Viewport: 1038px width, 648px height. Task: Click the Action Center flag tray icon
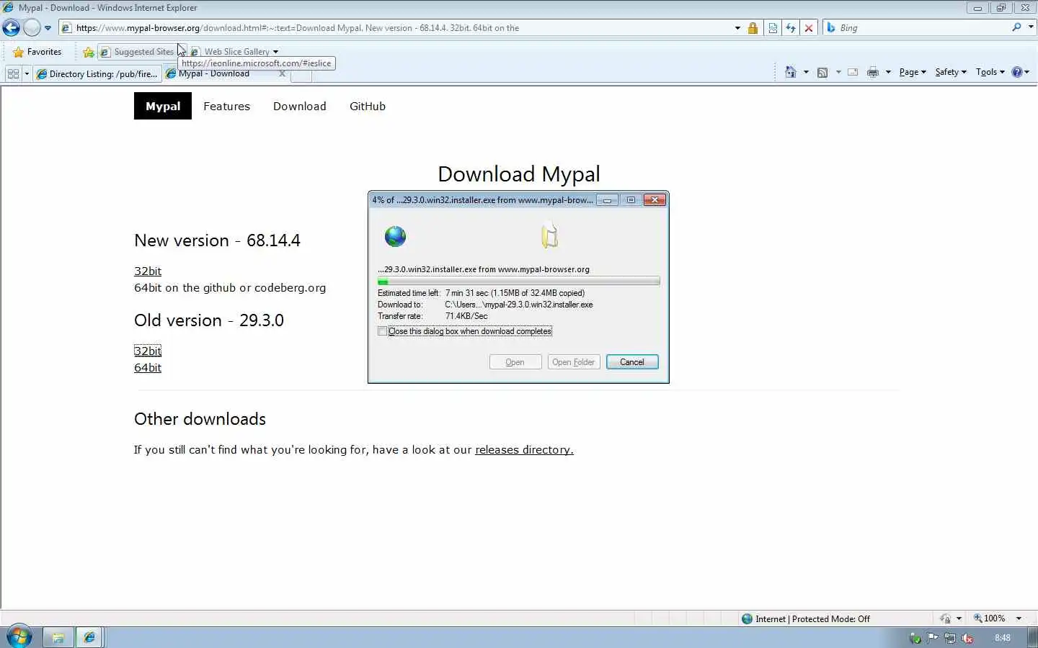pos(933,638)
